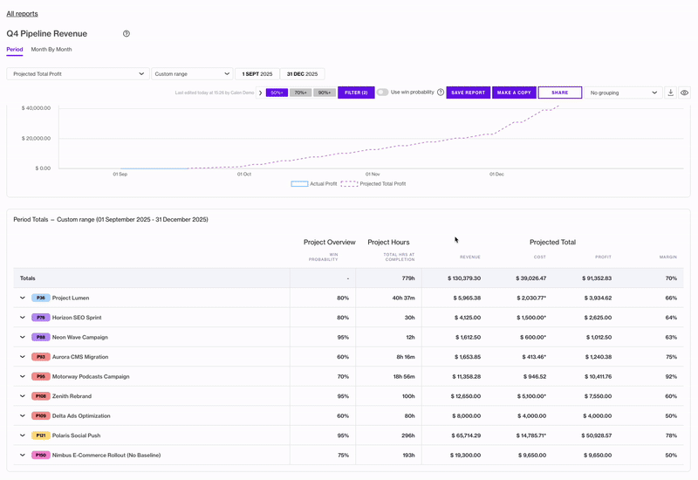Click the P108 badge for Zenith Rebrand
Image resolution: width=698 pixels, height=480 pixels.
coord(40,396)
